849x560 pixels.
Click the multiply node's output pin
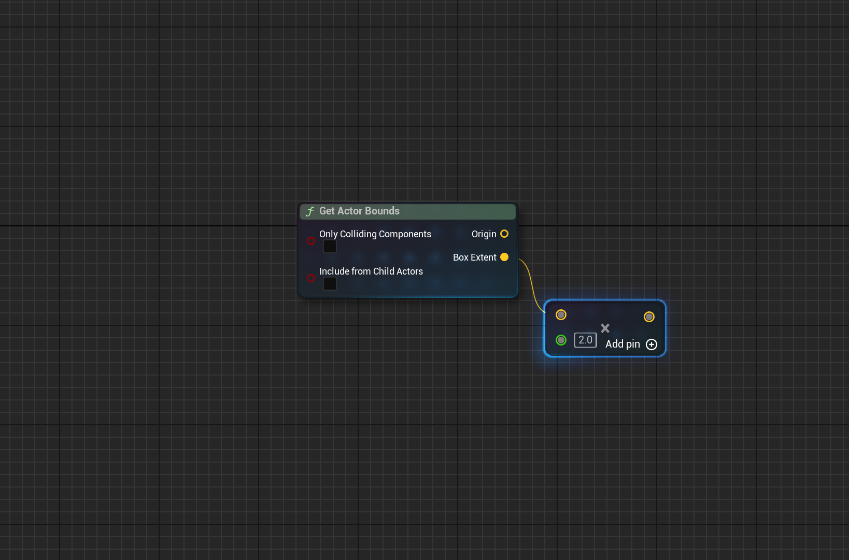pos(649,317)
